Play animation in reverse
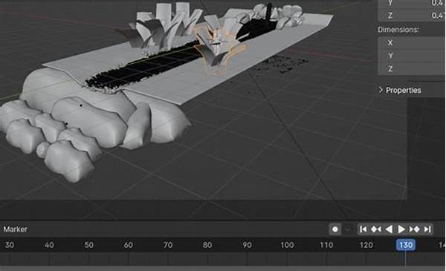The width and height of the screenshot is (446, 271). tap(389, 229)
